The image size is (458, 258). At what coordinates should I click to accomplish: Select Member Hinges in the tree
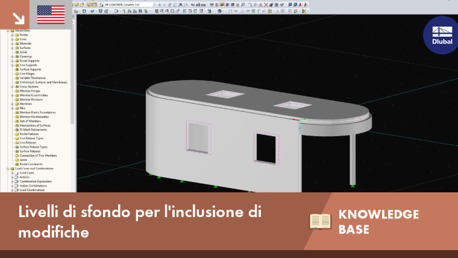click(x=30, y=91)
